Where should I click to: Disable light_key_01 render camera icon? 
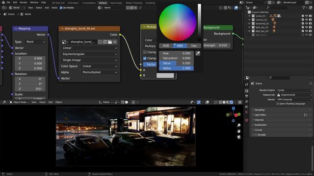[310, 27]
